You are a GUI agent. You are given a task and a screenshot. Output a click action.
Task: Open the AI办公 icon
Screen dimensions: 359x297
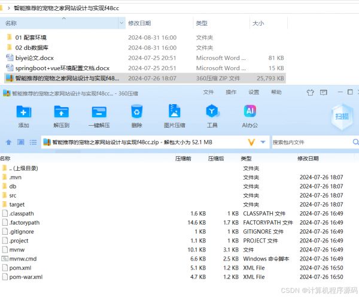250,111
